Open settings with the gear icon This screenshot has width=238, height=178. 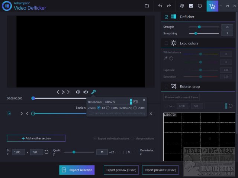tap(182, 6)
